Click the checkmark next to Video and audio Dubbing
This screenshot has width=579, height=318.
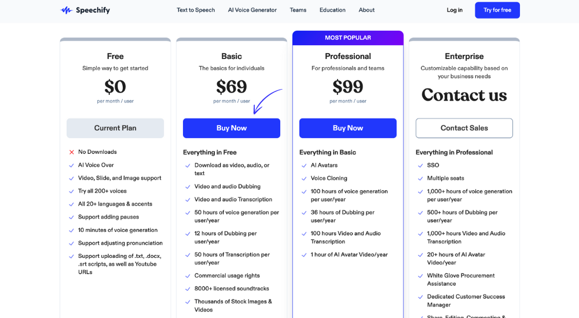[188, 187]
